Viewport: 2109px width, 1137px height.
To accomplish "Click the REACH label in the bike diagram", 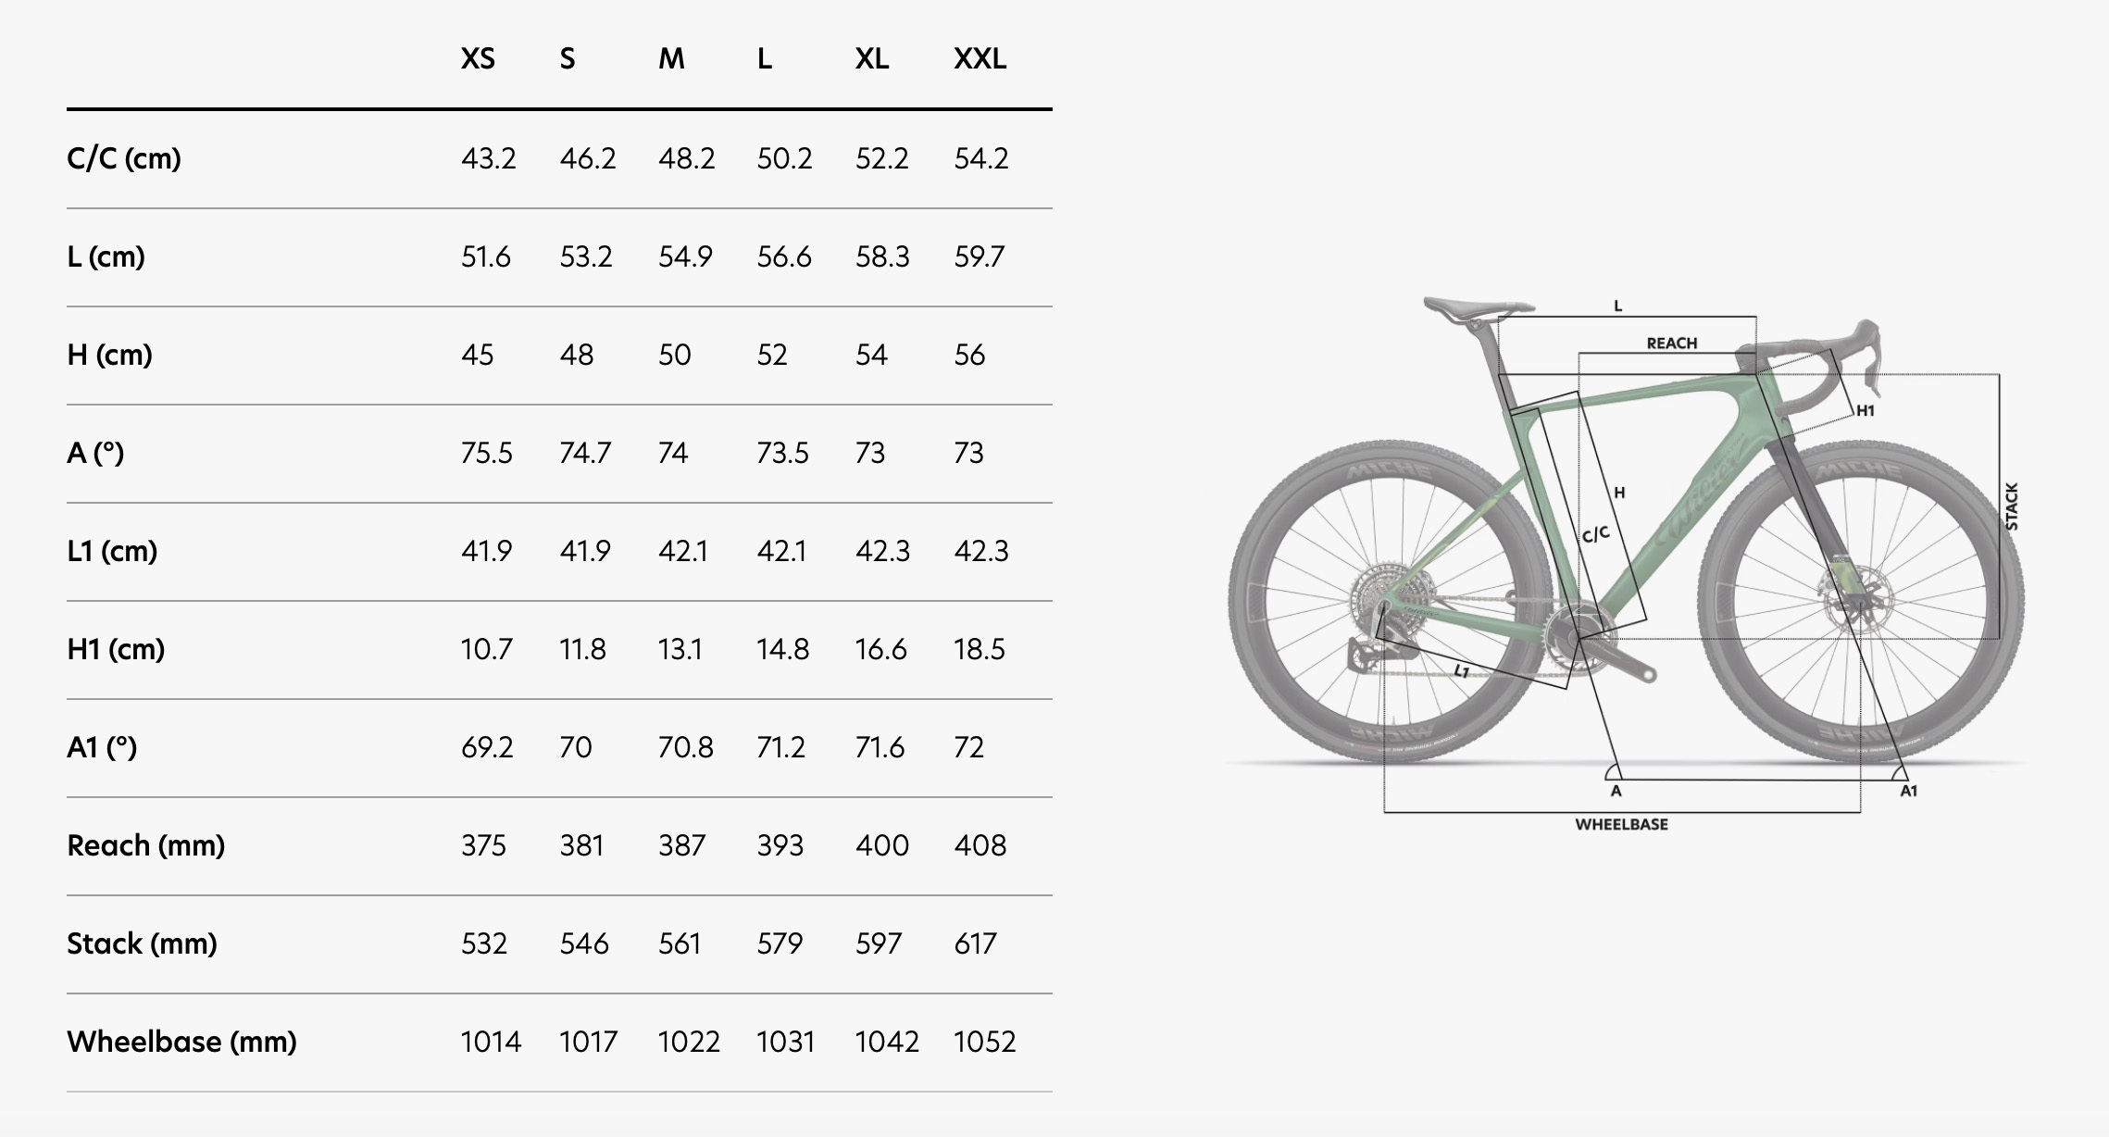I will tap(1671, 344).
